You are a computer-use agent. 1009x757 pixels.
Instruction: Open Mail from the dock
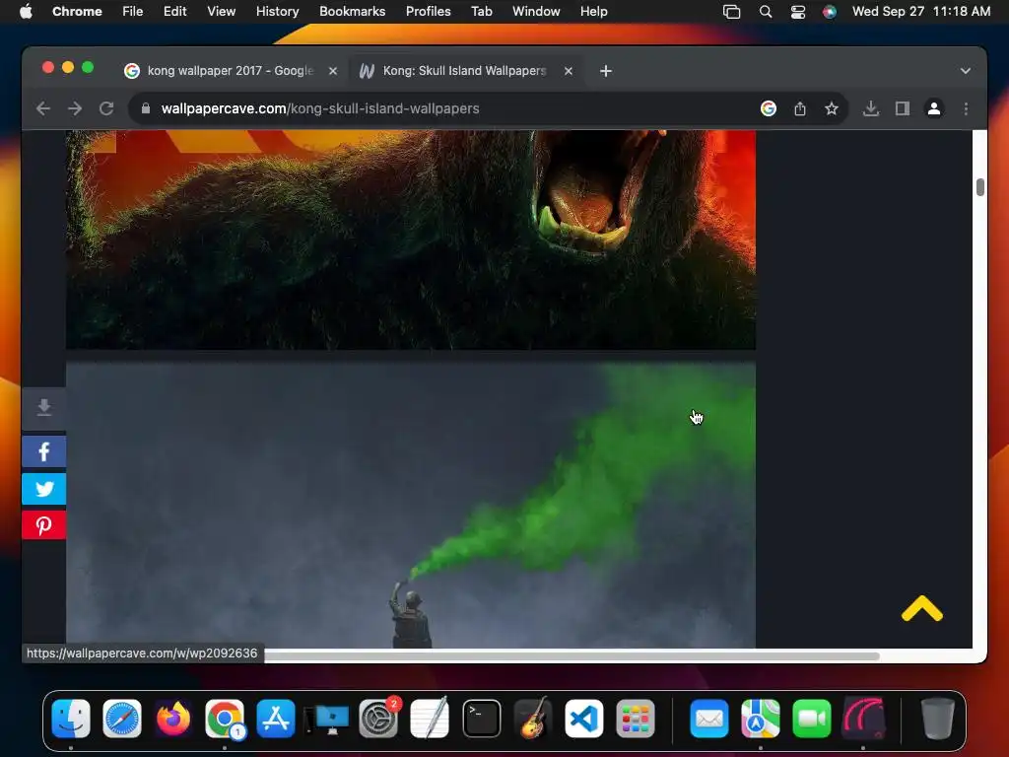[x=709, y=718]
